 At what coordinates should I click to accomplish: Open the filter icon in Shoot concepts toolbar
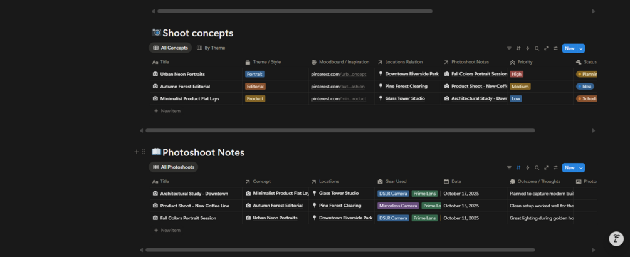tap(509, 48)
